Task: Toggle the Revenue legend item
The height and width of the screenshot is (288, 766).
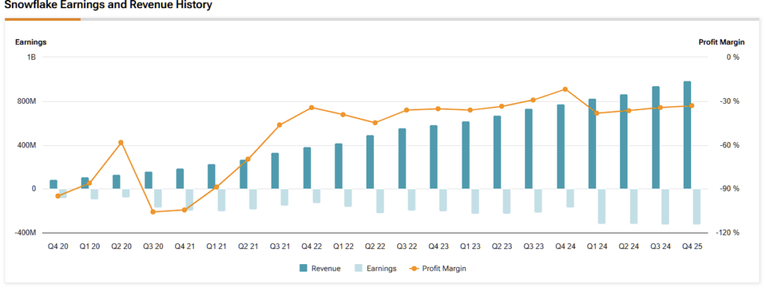Action: point(320,269)
